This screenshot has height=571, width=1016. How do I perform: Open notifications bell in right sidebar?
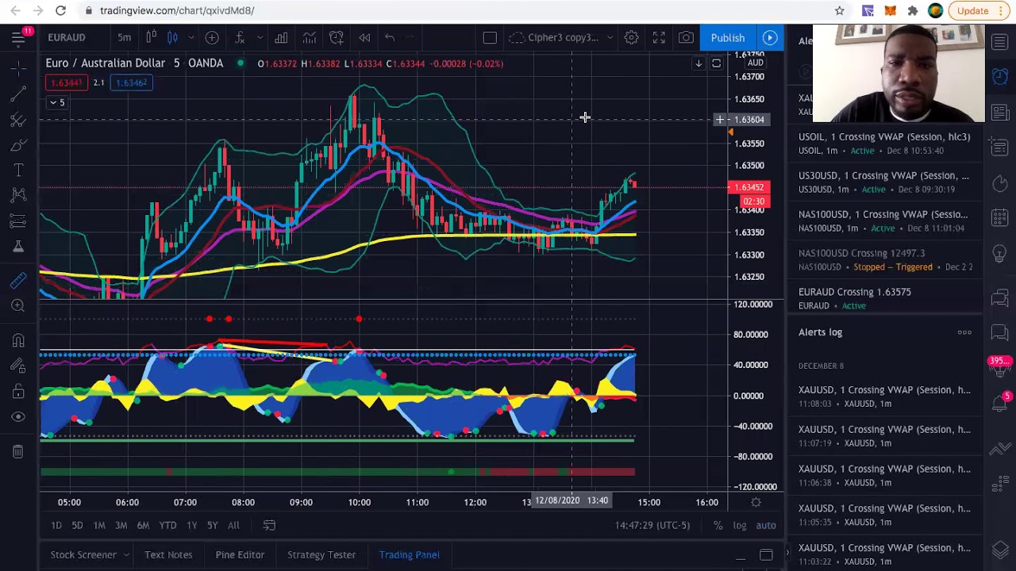coord(999,403)
